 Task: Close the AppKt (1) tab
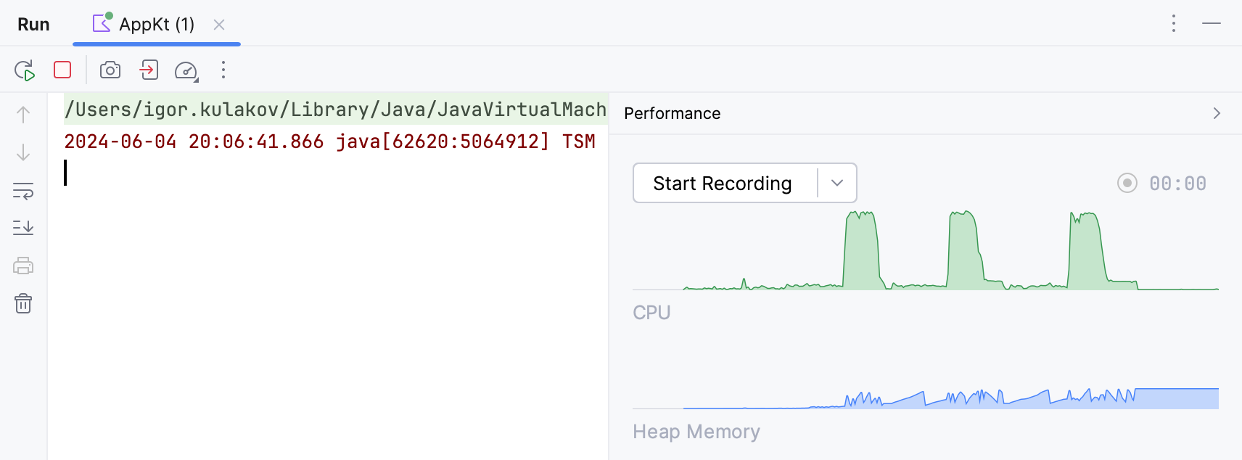pyautogui.click(x=219, y=24)
